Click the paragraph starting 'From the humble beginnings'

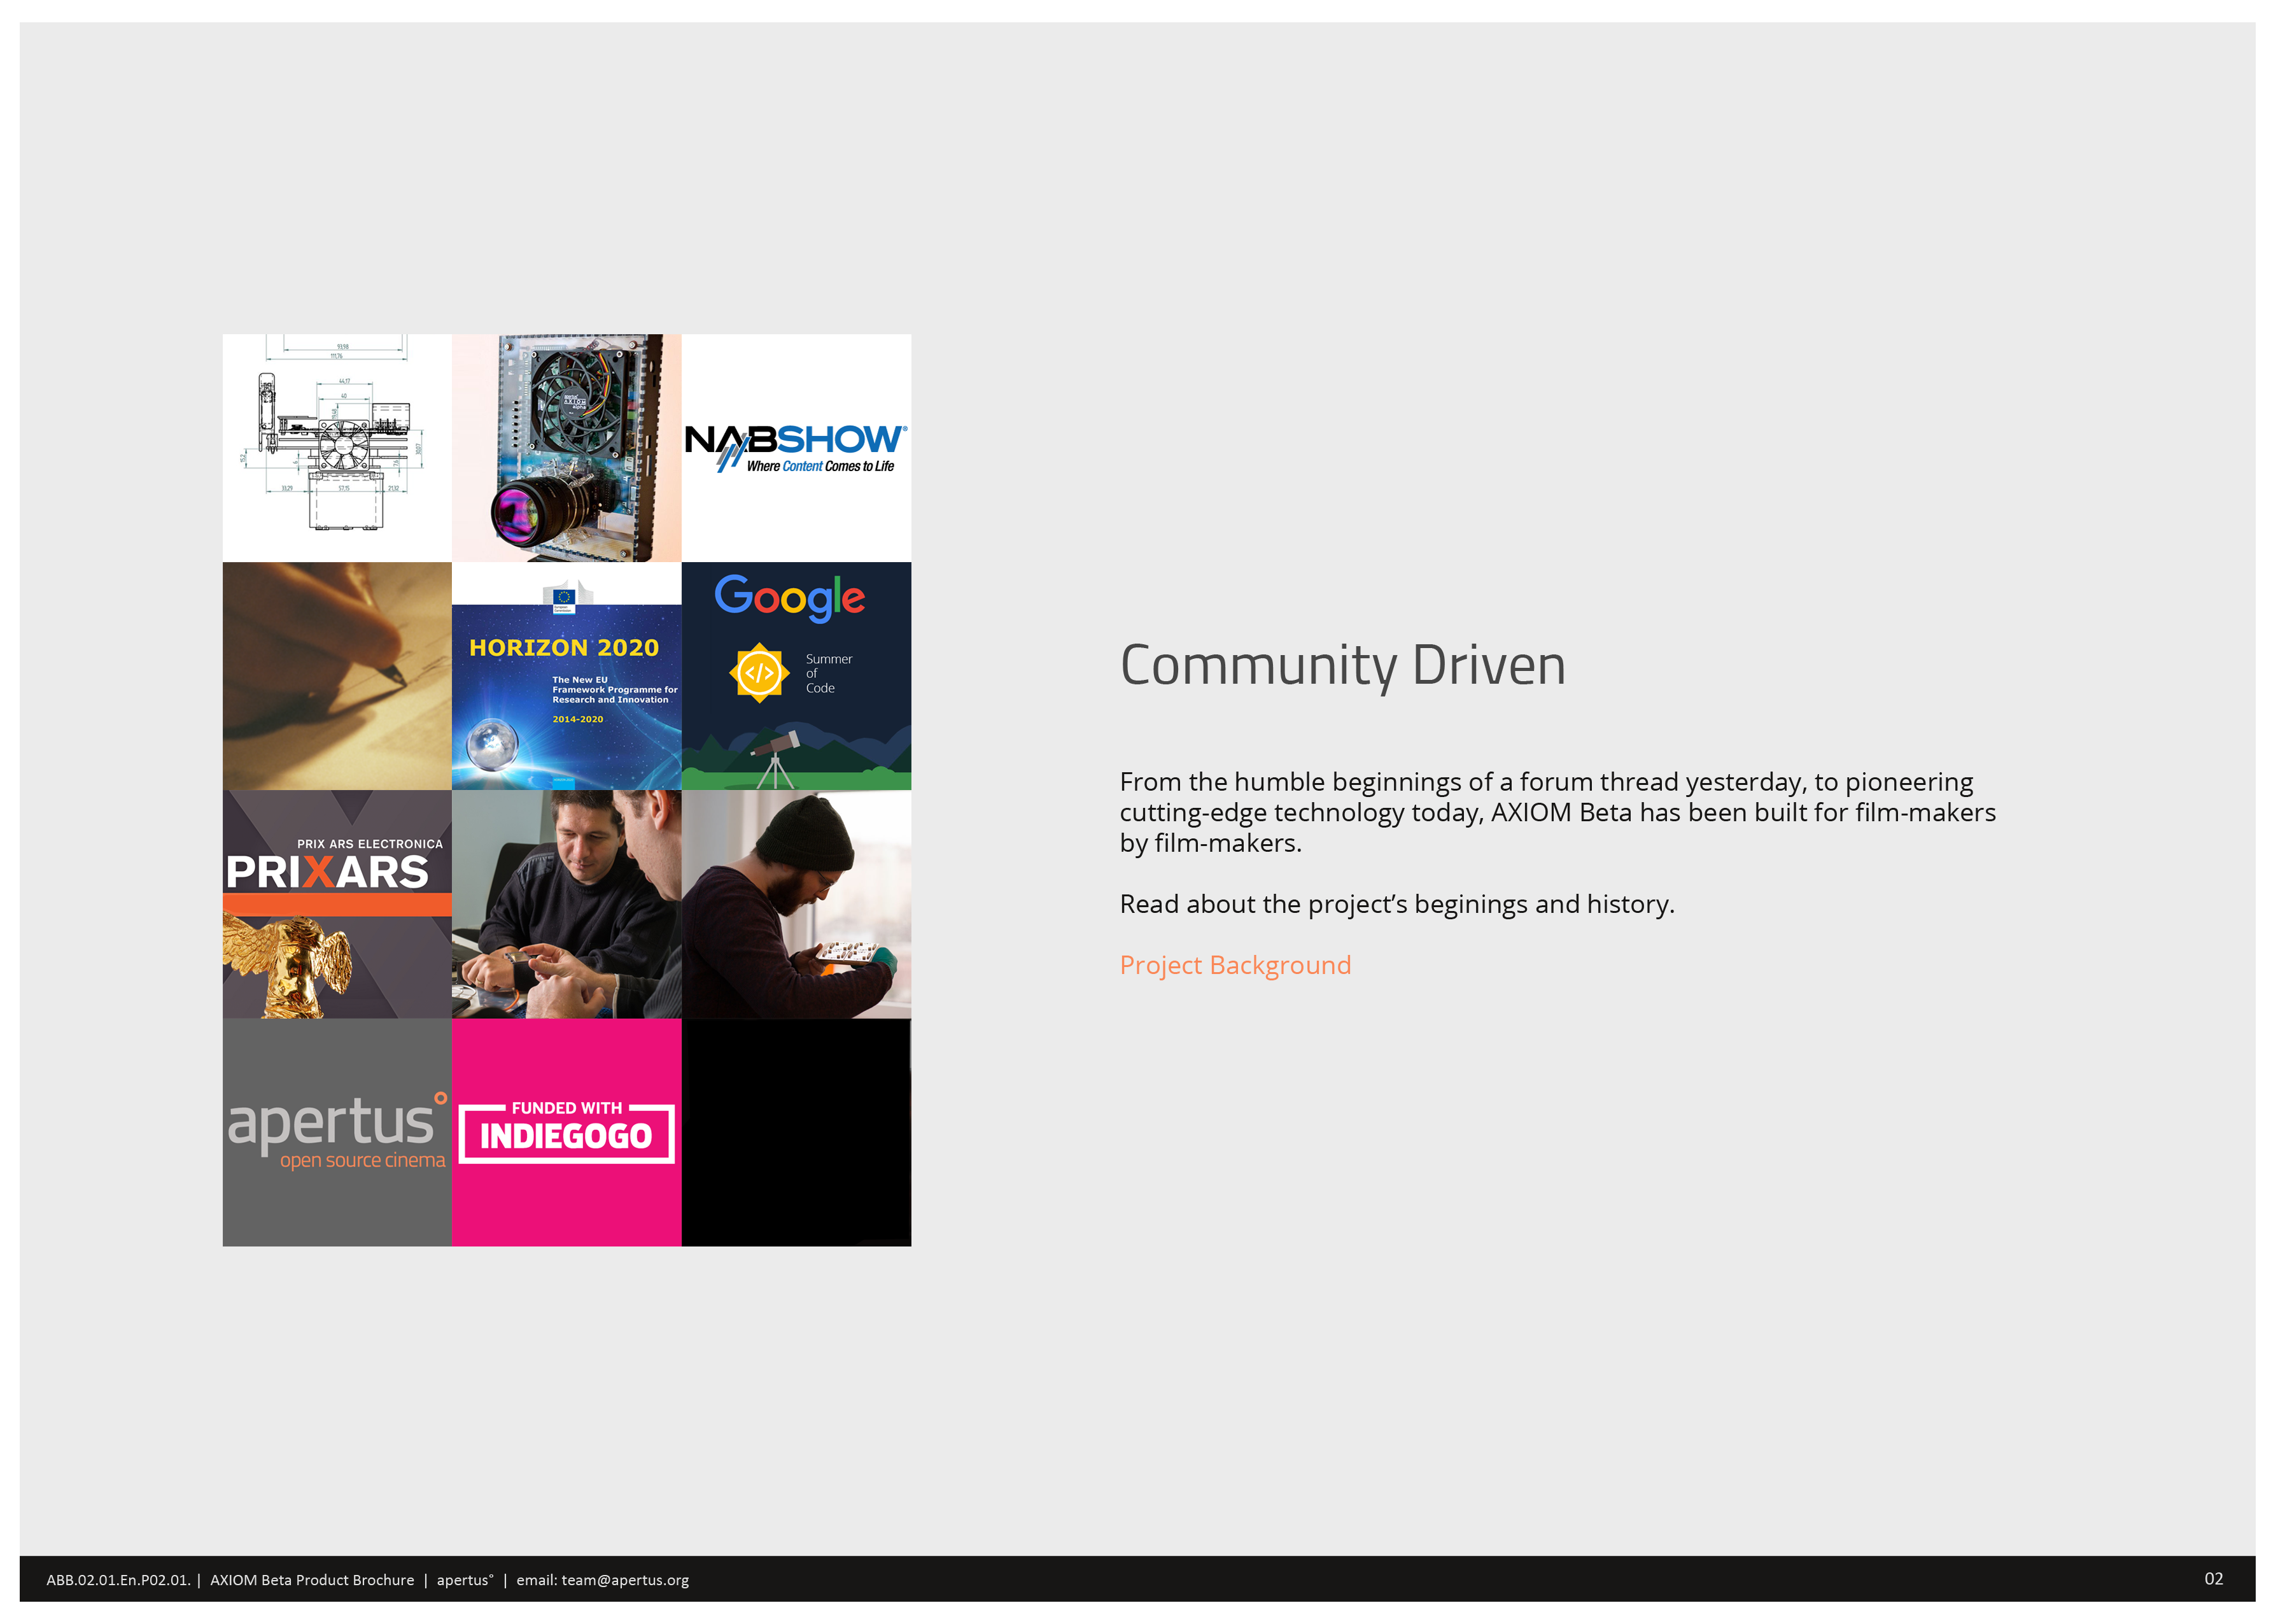(1557, 812)
